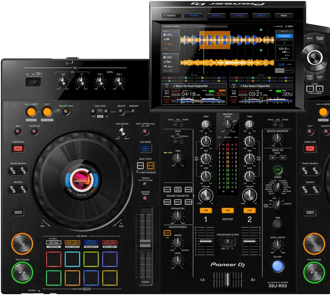
Task: Tap the CUE/LOOP CALL left arrow
Action: pyautogui.click(x=93, y=112)
